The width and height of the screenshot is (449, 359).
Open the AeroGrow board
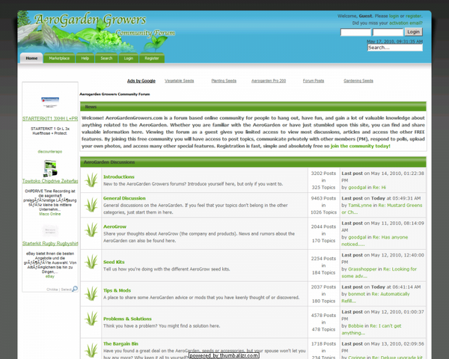[114, 227]
